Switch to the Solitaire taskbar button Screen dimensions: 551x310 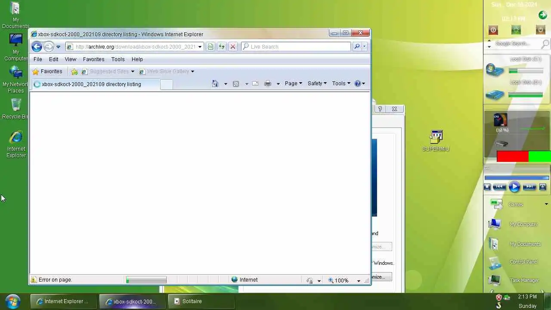[201, 301]
